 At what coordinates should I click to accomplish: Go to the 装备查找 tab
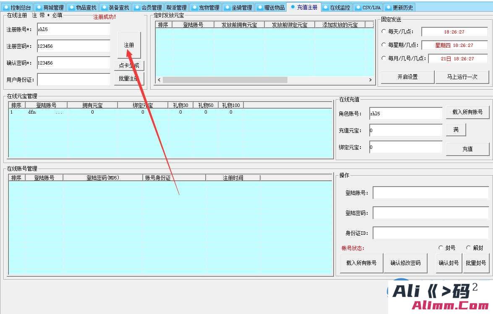click(115, 7)
